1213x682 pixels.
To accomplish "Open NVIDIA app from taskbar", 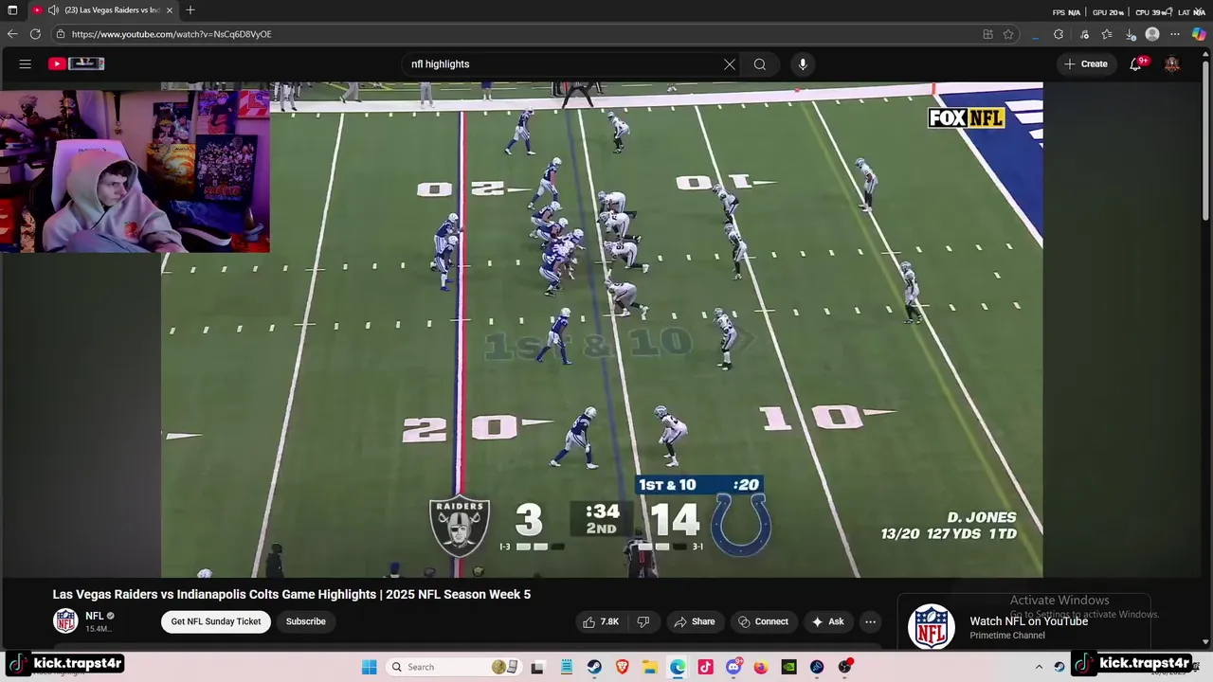I will [x=788, y=667].
